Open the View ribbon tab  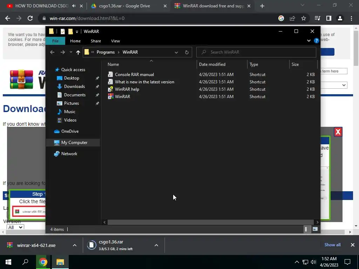click(115, 41)
